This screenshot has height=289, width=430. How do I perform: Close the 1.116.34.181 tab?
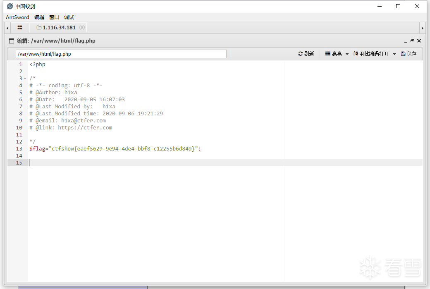(x=82, y=27)
